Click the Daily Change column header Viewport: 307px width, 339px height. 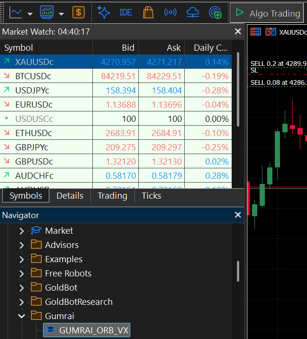(x=208, y=47)
